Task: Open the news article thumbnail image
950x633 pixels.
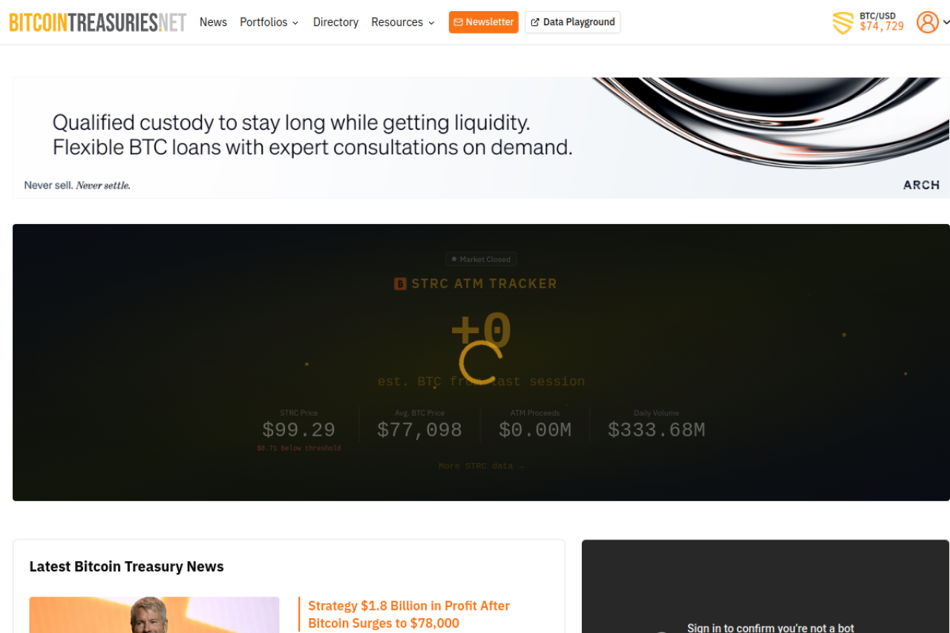Action: click(x=154, y=614)
